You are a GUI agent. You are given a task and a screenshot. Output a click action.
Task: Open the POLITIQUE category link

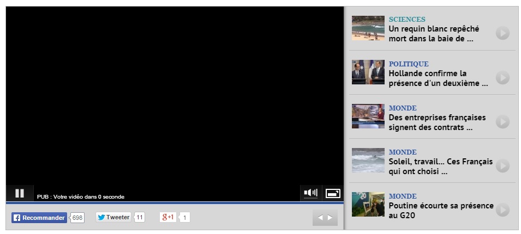(409, 64)
